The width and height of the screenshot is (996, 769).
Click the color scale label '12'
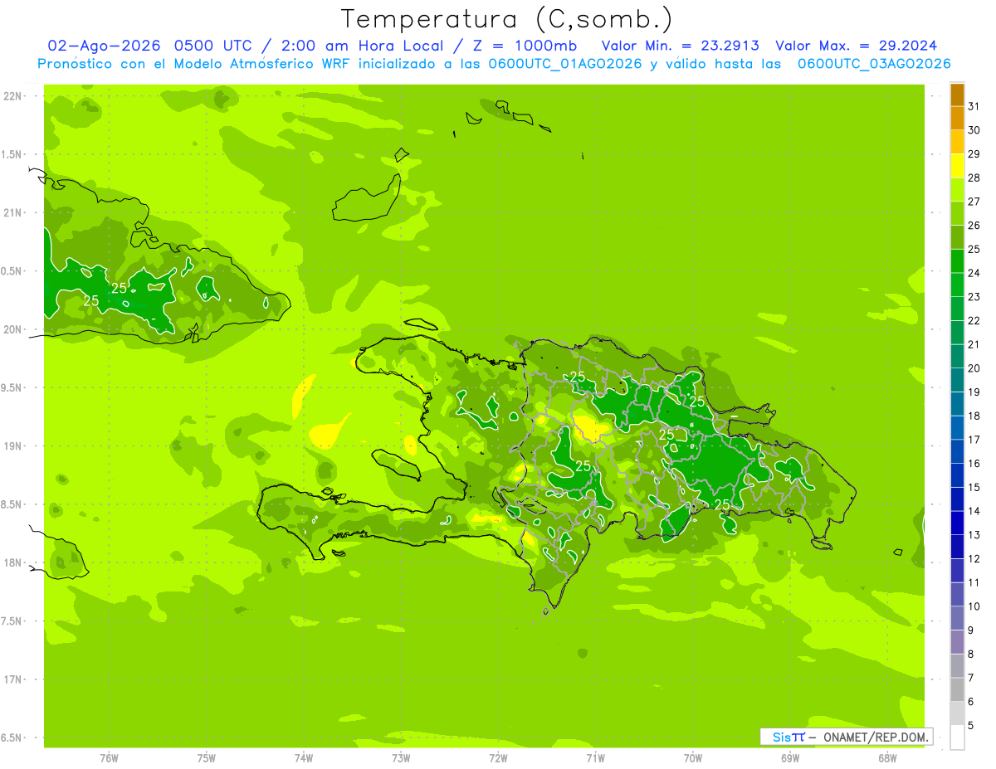[974, 559]
